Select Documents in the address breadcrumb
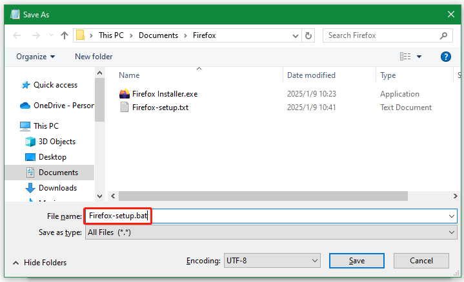464x282 pixels. click(x=158, y=35)
